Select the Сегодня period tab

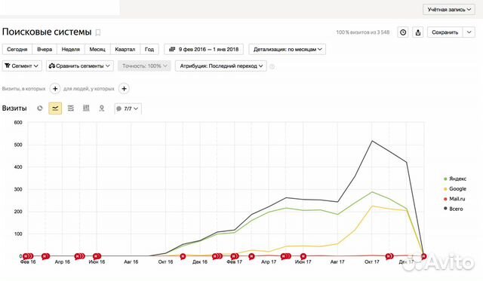(x=17, y=49)
